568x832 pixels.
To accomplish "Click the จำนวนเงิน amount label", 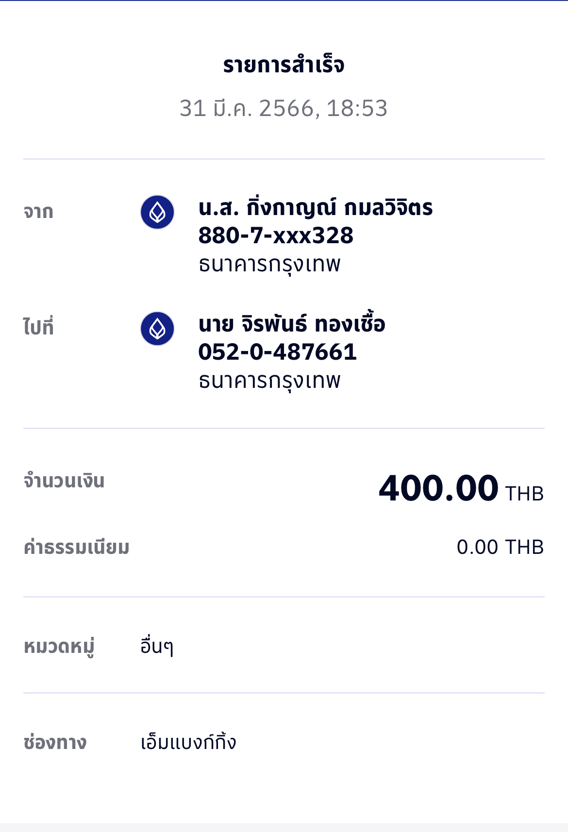I will (64, 481).
